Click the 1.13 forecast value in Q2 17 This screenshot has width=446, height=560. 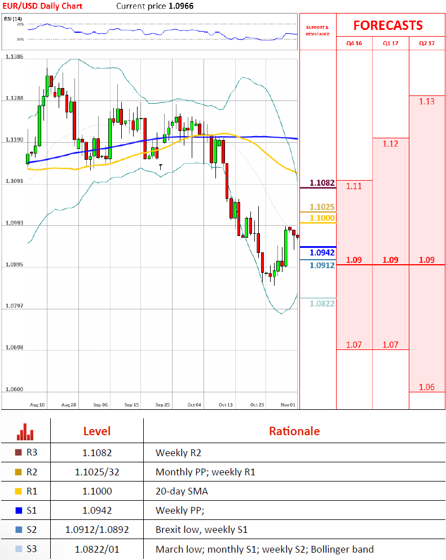427,102
